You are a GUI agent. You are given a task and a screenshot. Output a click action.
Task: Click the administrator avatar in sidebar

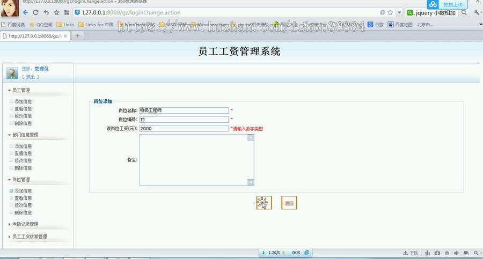point(12,73)
